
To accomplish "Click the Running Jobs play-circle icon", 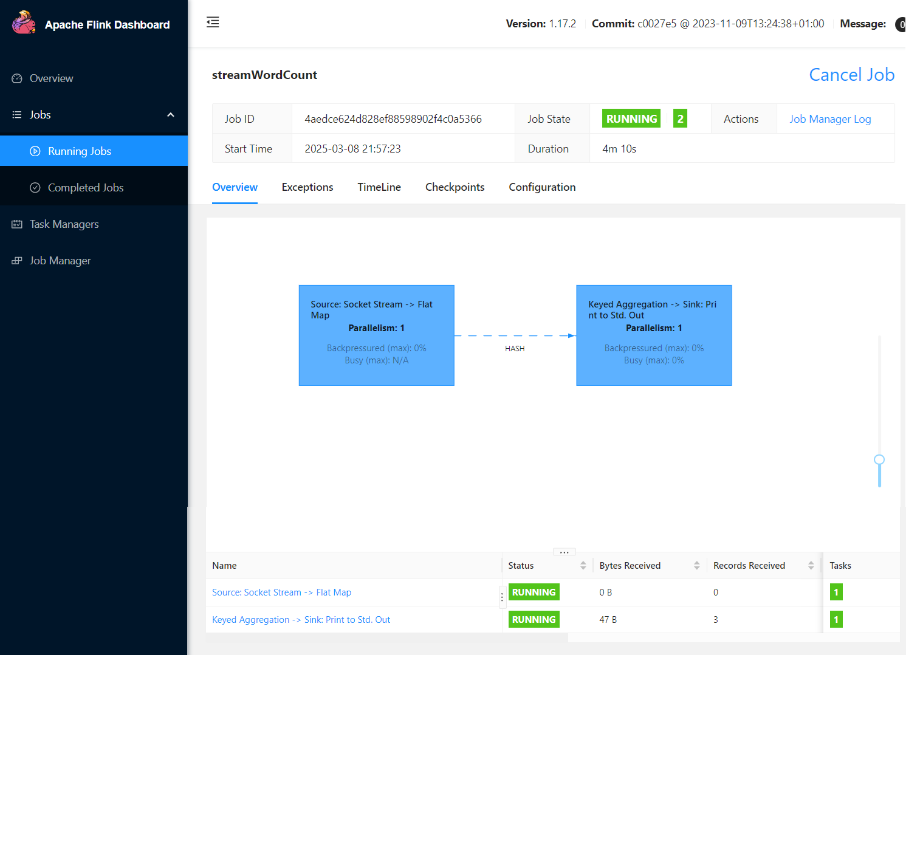I will [35, 151].
